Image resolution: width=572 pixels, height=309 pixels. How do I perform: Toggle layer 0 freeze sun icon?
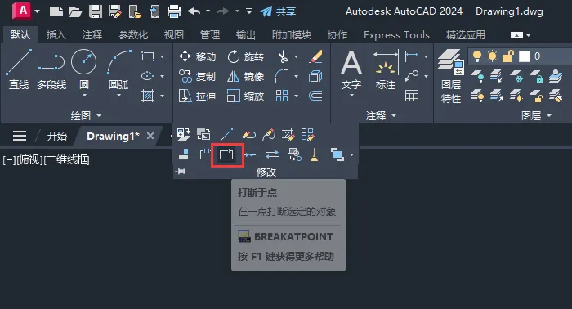click(492, 56)
